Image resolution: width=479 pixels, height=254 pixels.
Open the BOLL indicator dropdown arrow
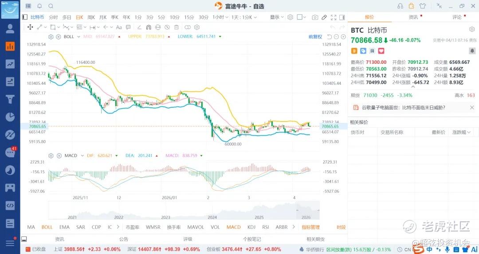coord(79,36)
